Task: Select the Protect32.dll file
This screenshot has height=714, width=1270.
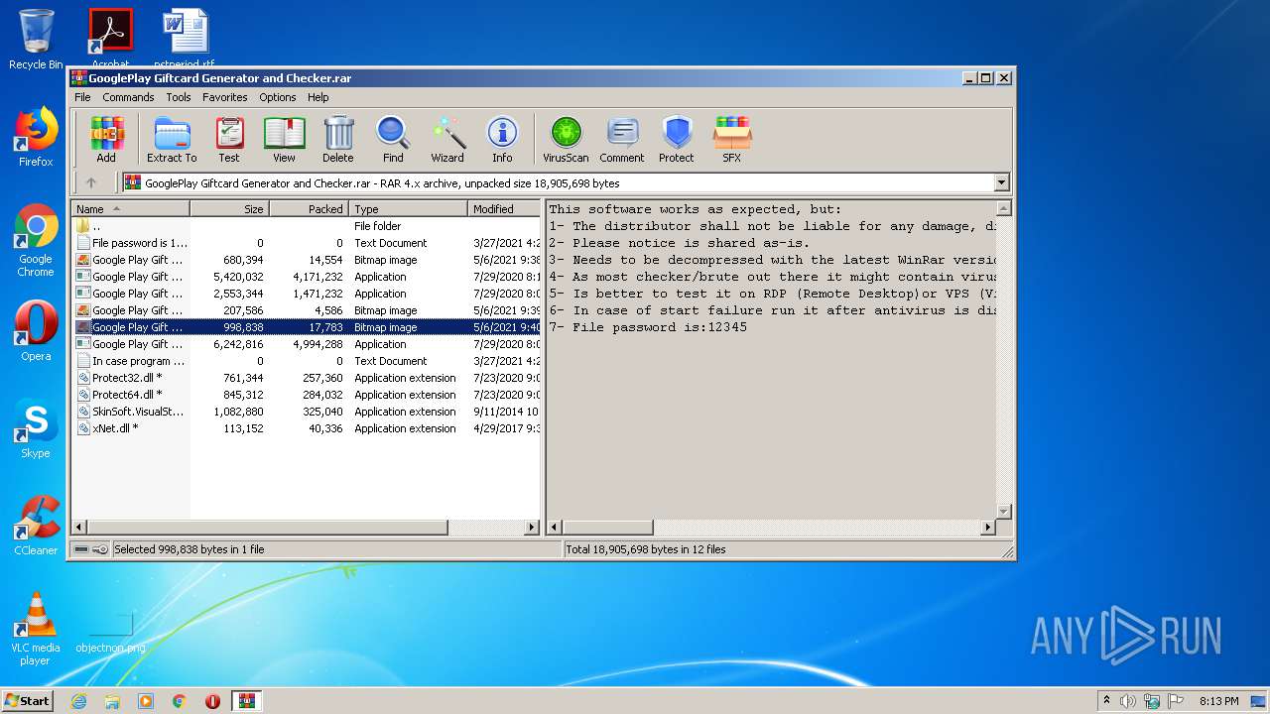Action: coord(306,378)
